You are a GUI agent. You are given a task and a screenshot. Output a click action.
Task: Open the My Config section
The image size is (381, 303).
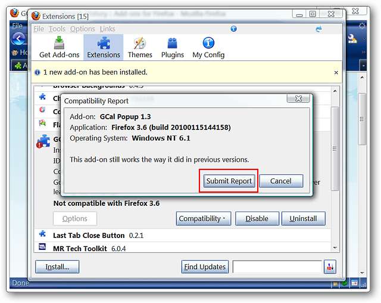point(208,48)
